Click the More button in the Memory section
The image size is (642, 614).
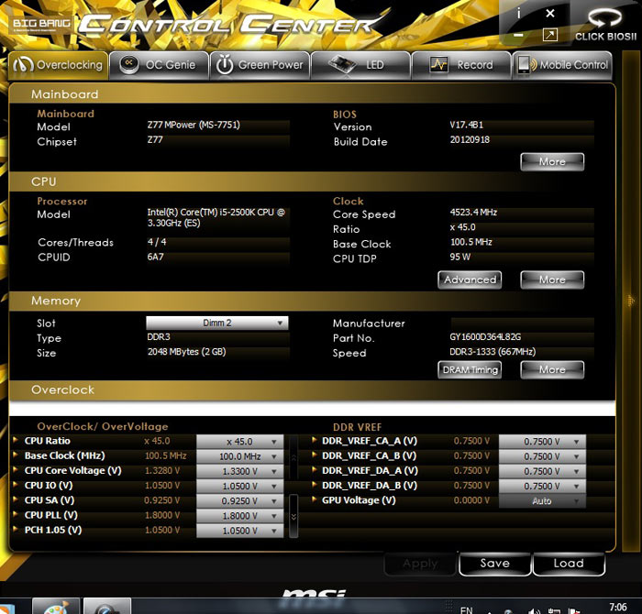click(x=552, y=370)
